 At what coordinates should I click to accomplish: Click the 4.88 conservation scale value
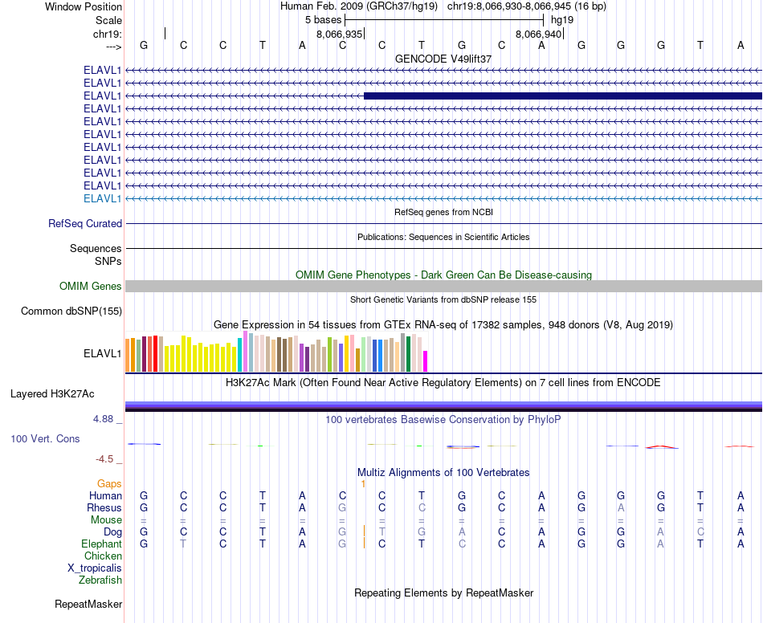[x=103, y=419]
